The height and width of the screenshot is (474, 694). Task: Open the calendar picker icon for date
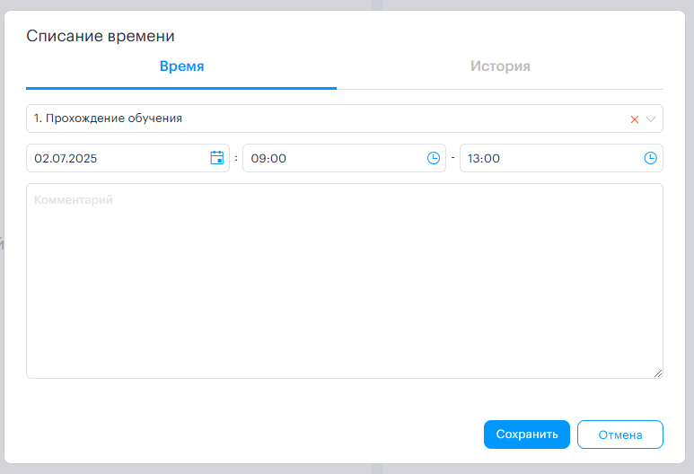pyautogui.click(x=217, y=158)
